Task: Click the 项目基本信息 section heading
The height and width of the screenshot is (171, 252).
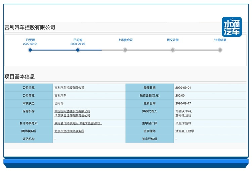Action: click(x=19, y=76)
